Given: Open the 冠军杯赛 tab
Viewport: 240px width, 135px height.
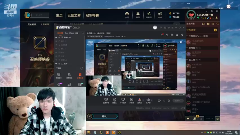Looking at the screenshot, I should pos(92,15).
